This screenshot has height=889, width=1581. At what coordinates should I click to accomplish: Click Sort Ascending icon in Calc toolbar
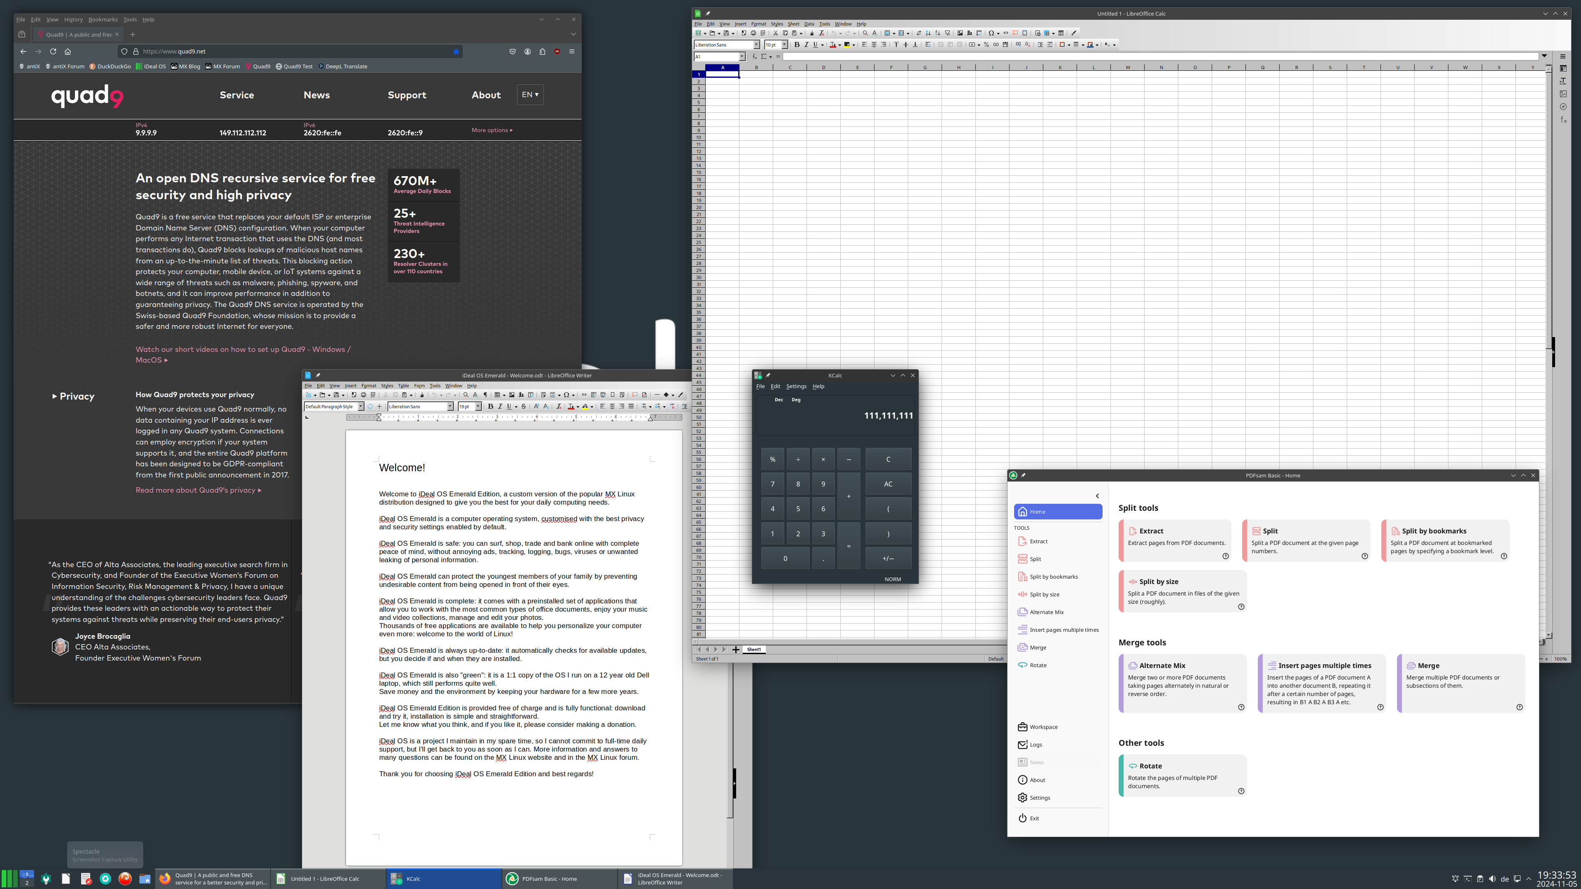pos(928,33)
